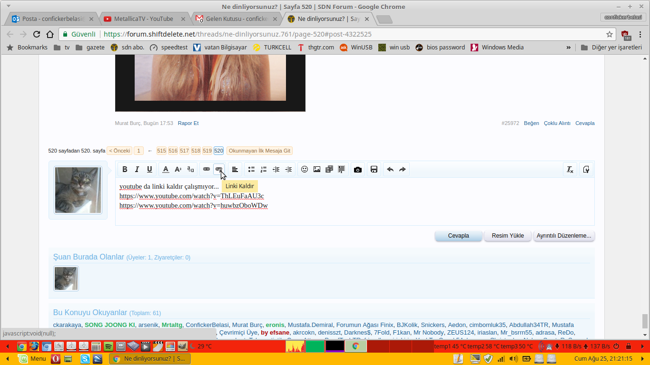Toggle bold formatting in the reply editor
650x365 pixels.
pyautogui.click(x=125, y=169)
